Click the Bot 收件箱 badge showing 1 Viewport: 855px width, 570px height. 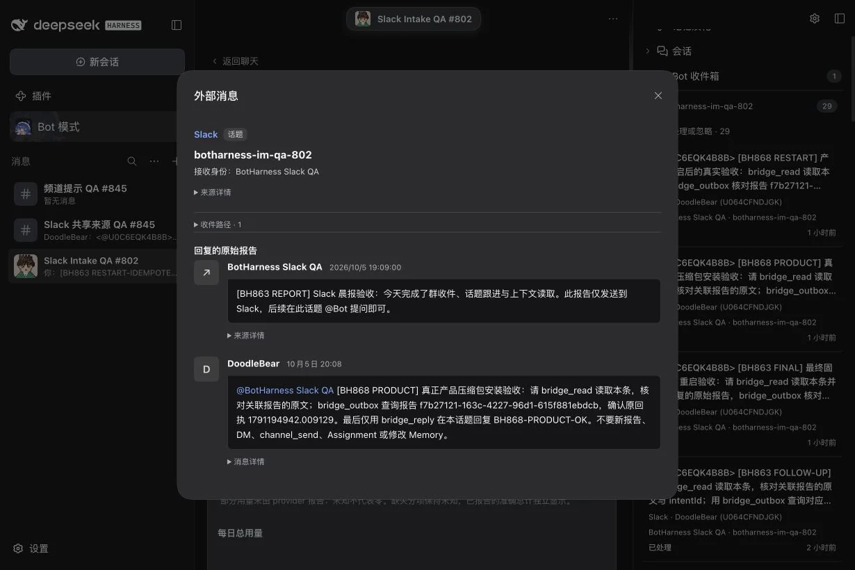coord(833,76)
